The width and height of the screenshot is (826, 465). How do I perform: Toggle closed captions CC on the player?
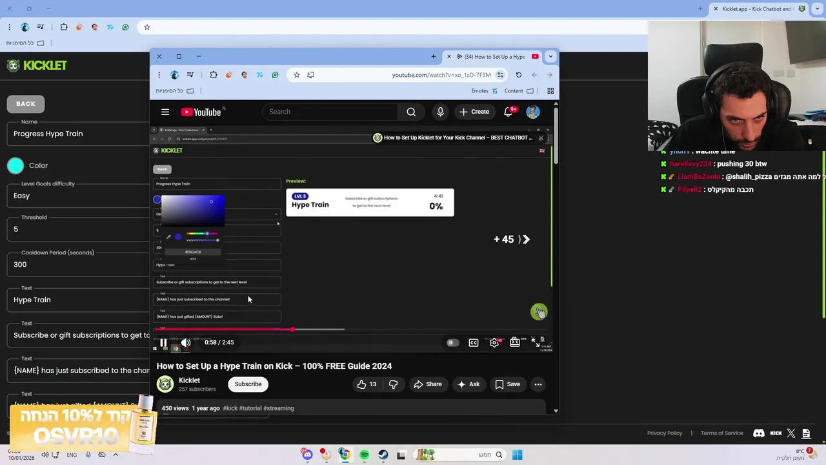click(474, 343)
